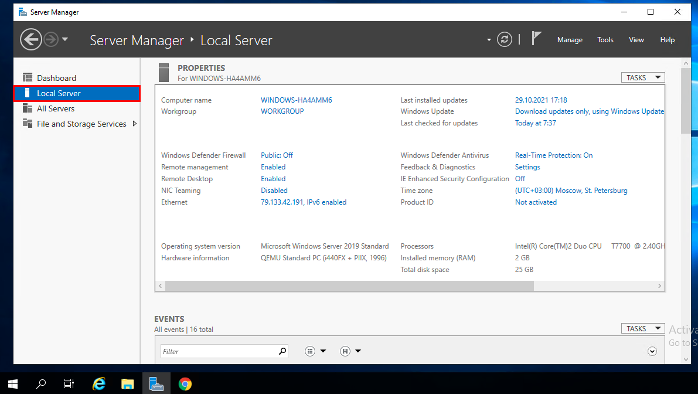The image size is (698, 394).
Task: Open Real-Time Protection: On link
Action: [554, 155]
